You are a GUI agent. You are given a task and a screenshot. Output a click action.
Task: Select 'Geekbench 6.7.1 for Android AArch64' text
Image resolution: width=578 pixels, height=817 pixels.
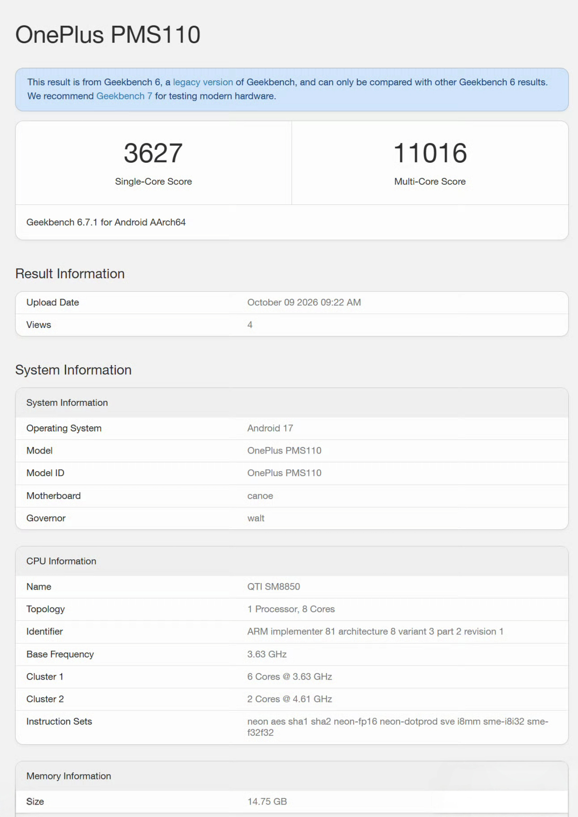106,222
